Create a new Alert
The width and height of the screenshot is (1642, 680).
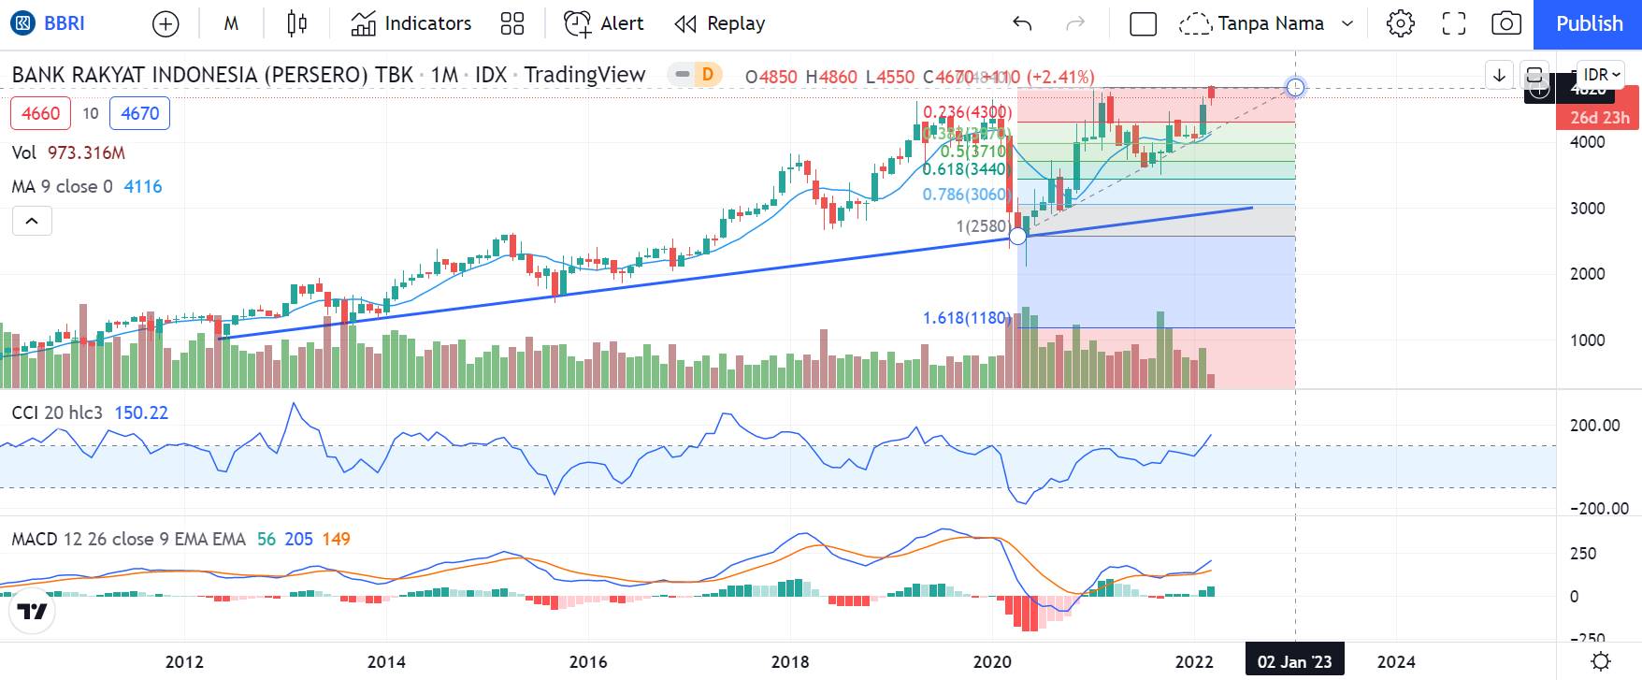point(604,23)
